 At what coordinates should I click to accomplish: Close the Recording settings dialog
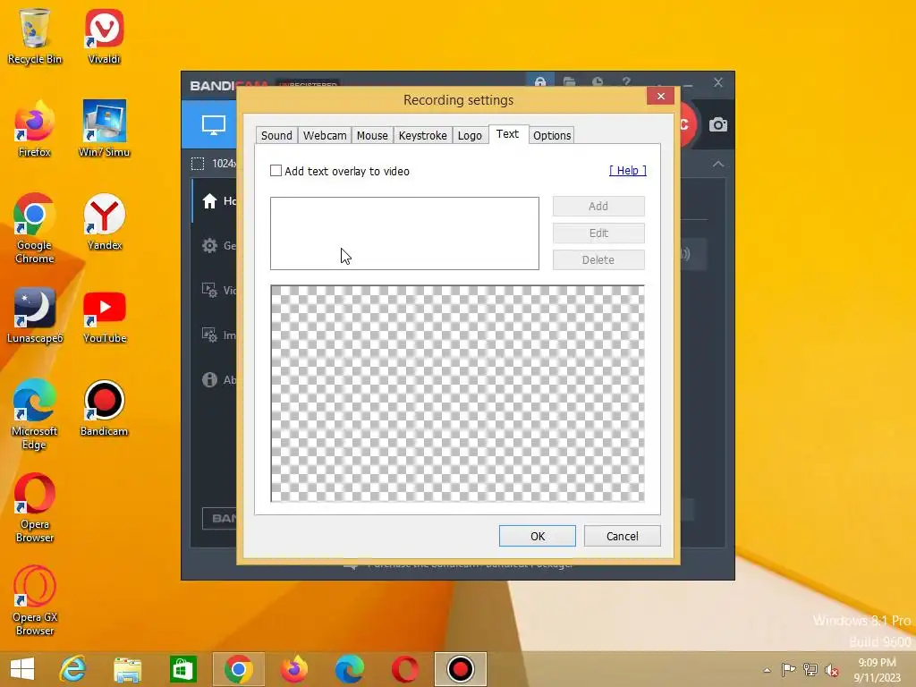[x=661, y=96]
